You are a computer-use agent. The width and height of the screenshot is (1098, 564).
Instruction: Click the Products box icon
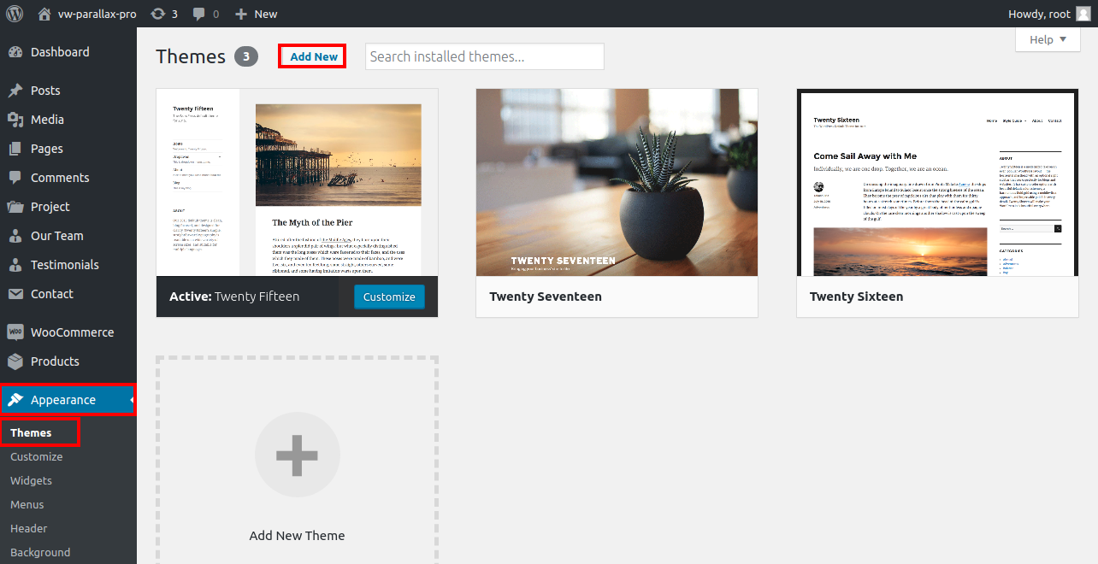[15, 361]
